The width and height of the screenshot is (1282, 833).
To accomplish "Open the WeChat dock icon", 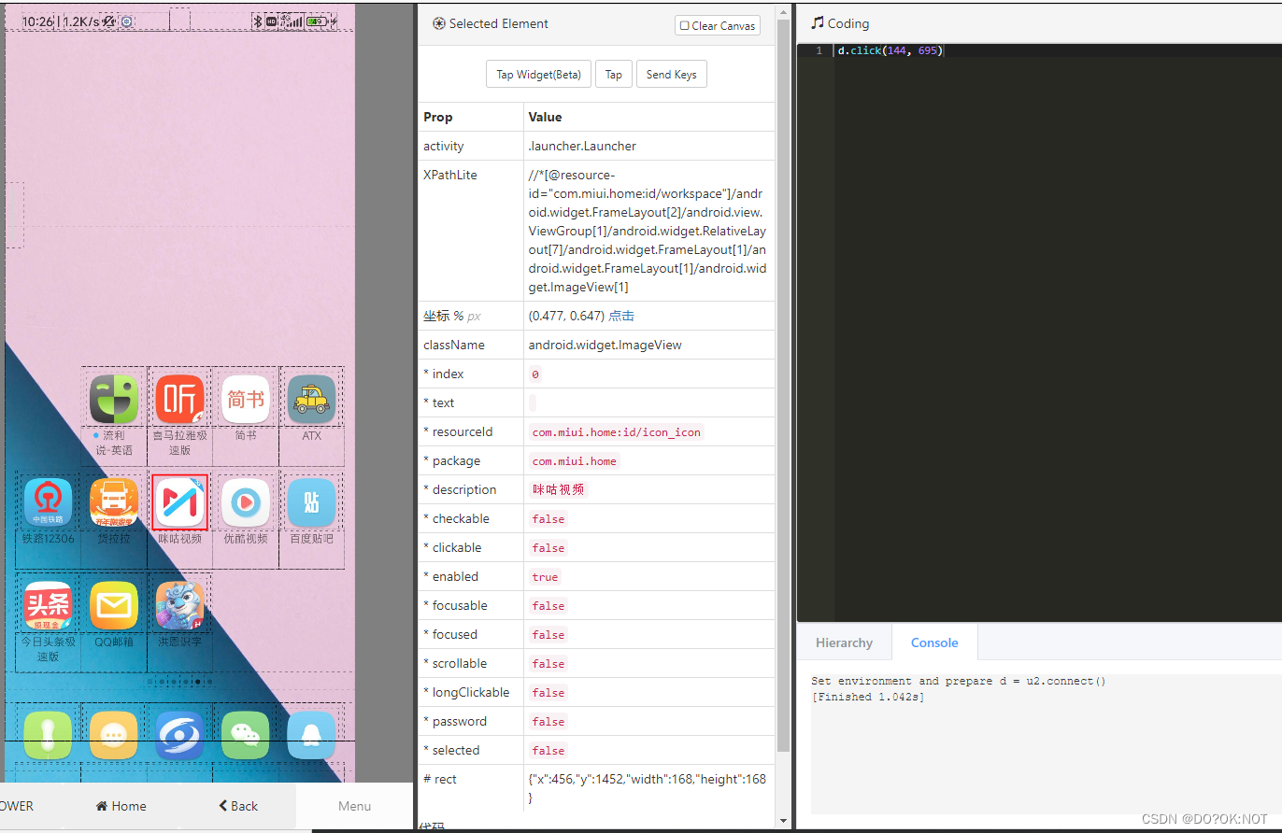I will point(246,736).
